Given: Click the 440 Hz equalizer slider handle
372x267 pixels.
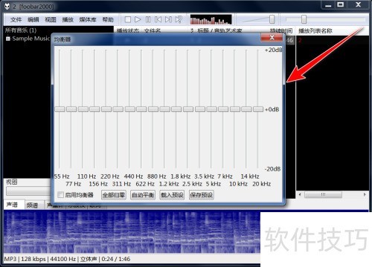Looking at the screenshot, I should pyautogui.click(x=130, y=109).
